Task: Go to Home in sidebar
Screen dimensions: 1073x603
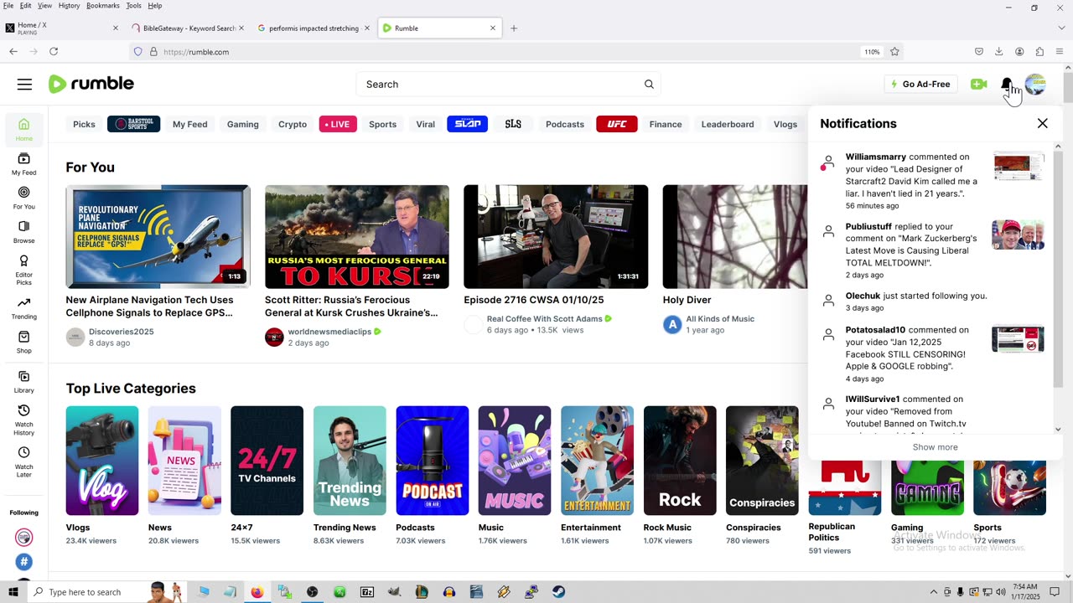Action: tap(24, 130)
